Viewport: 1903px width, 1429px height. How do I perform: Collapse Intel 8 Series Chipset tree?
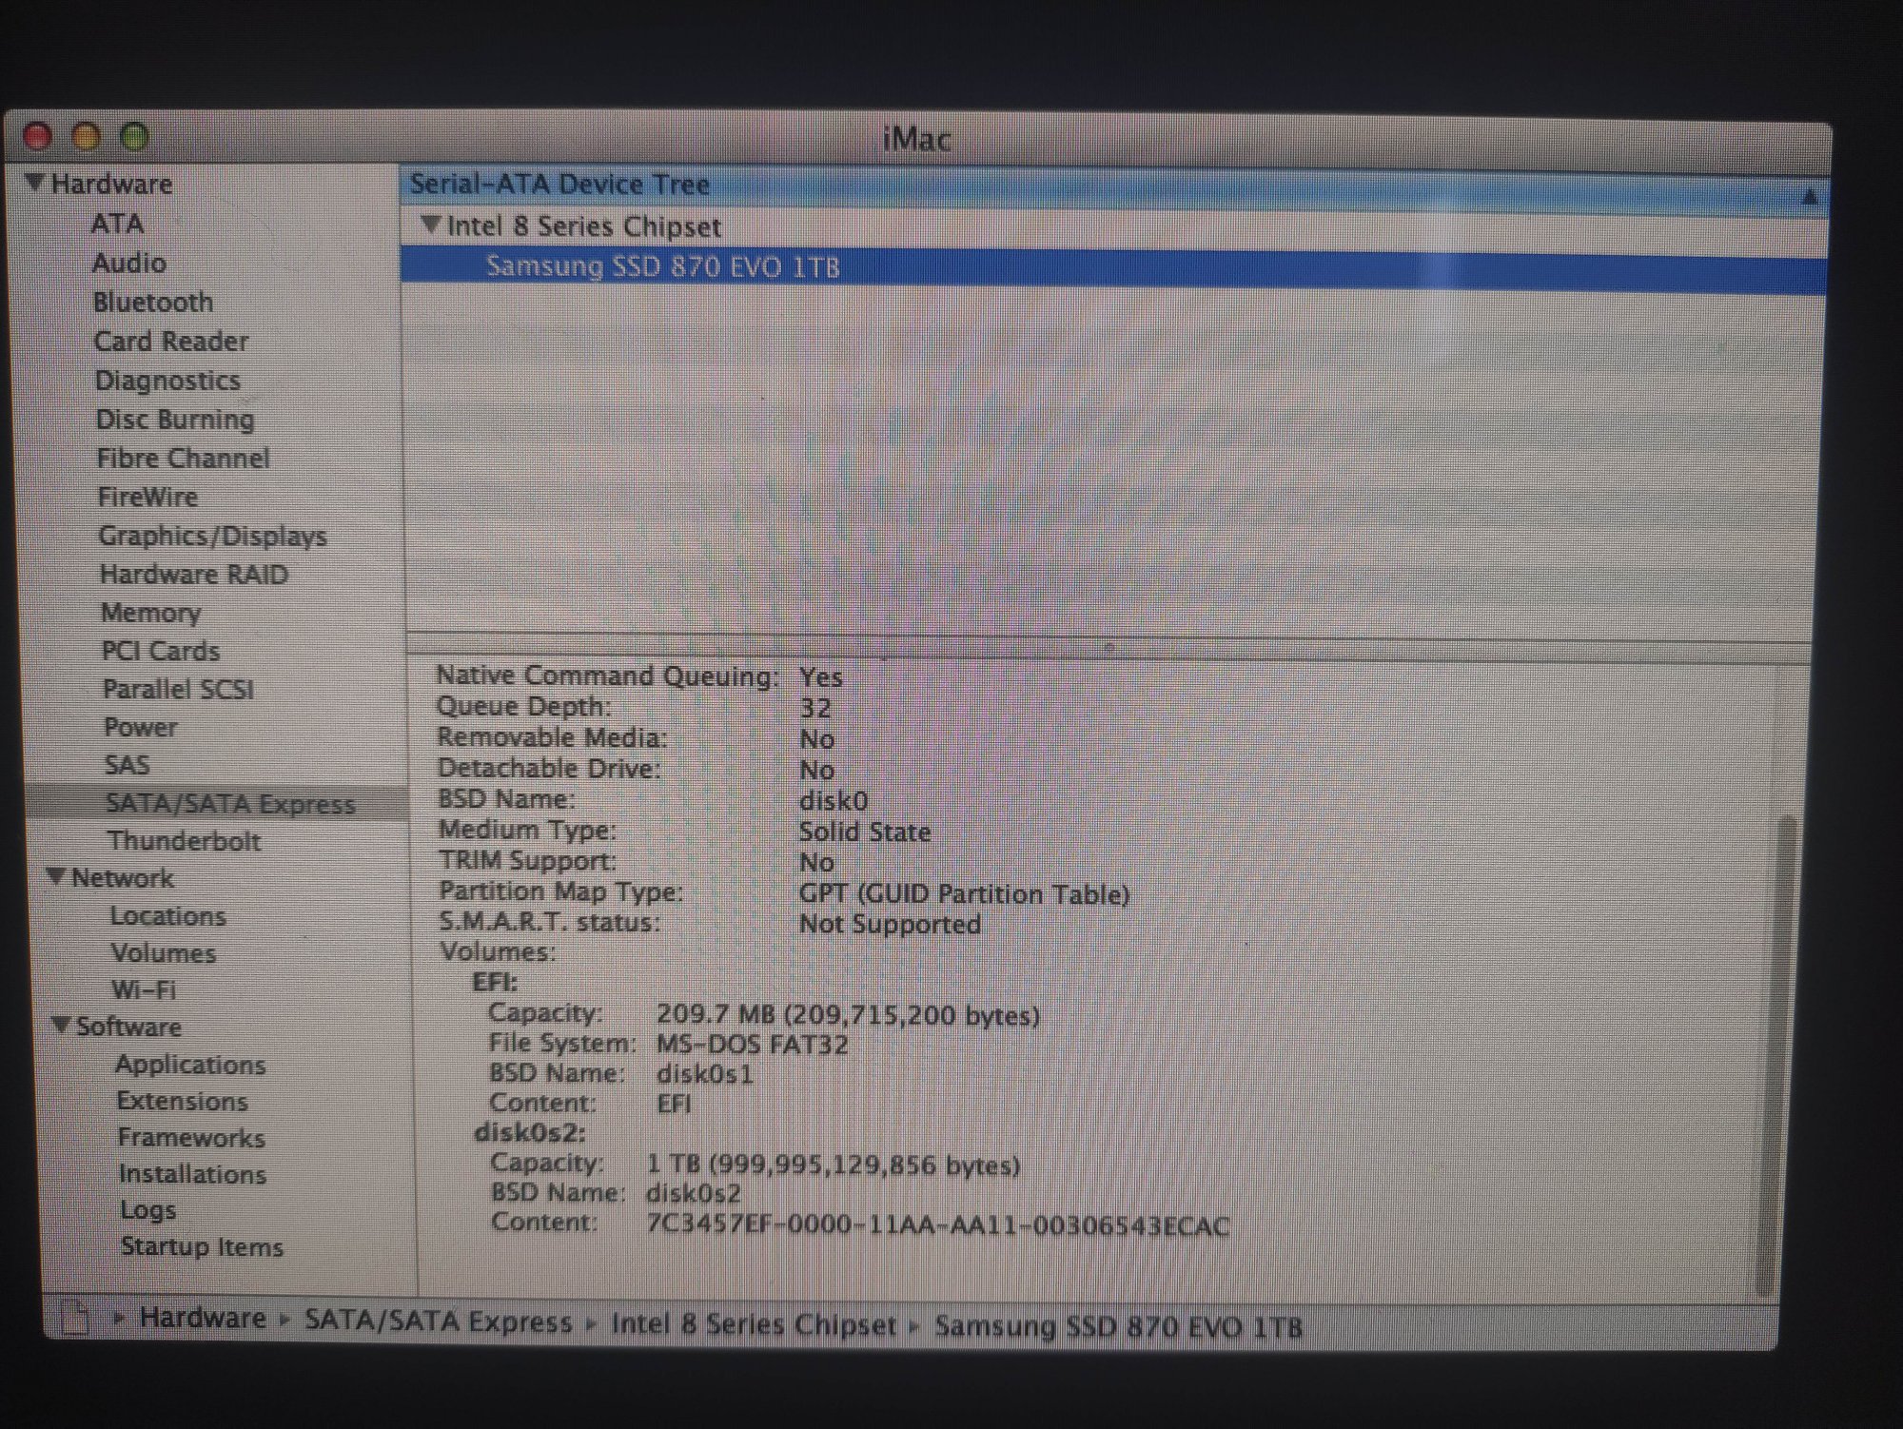pos(431,225)
